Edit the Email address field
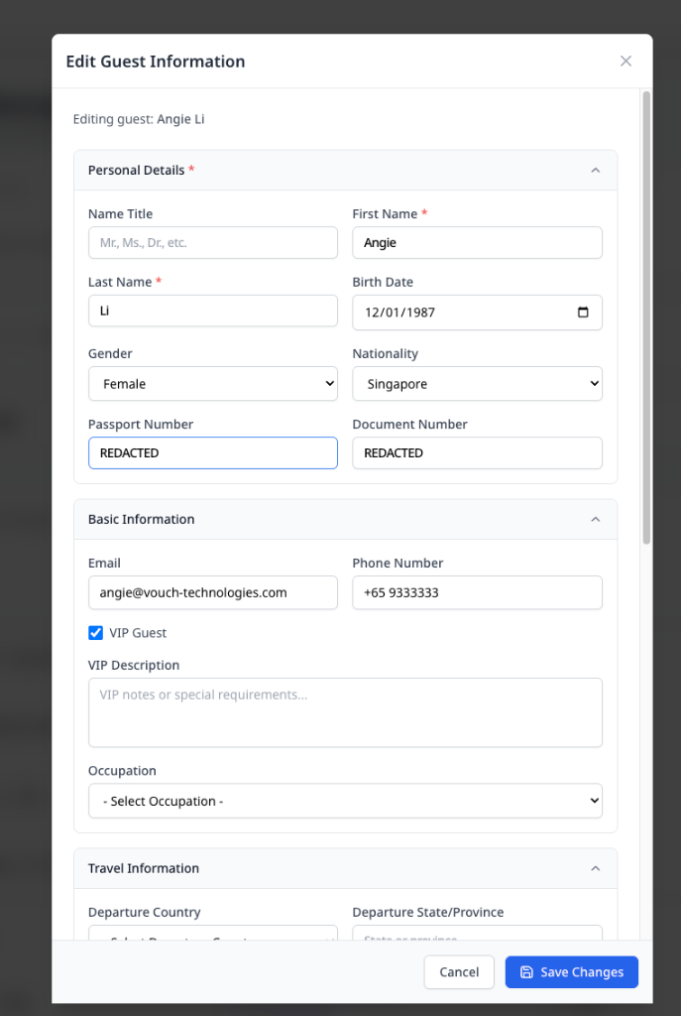The height and width of the screenshot is (1016, 681). point(213,592)
